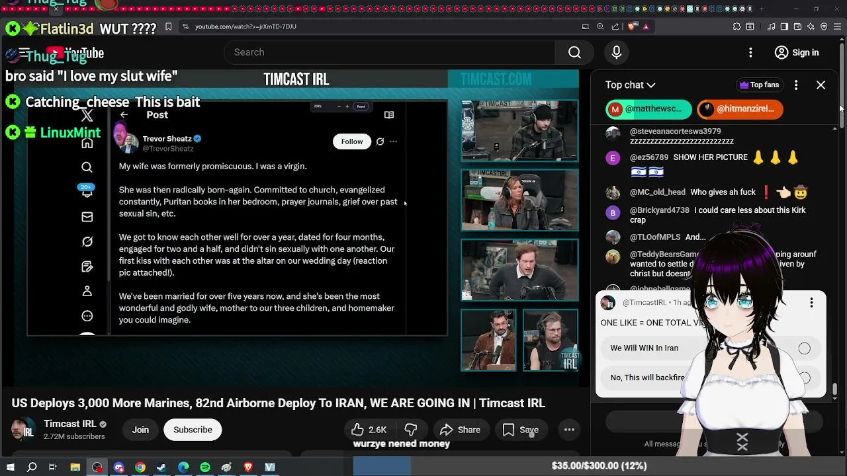Open more actions menu below video
847x476 pixels.
[569, 430]
